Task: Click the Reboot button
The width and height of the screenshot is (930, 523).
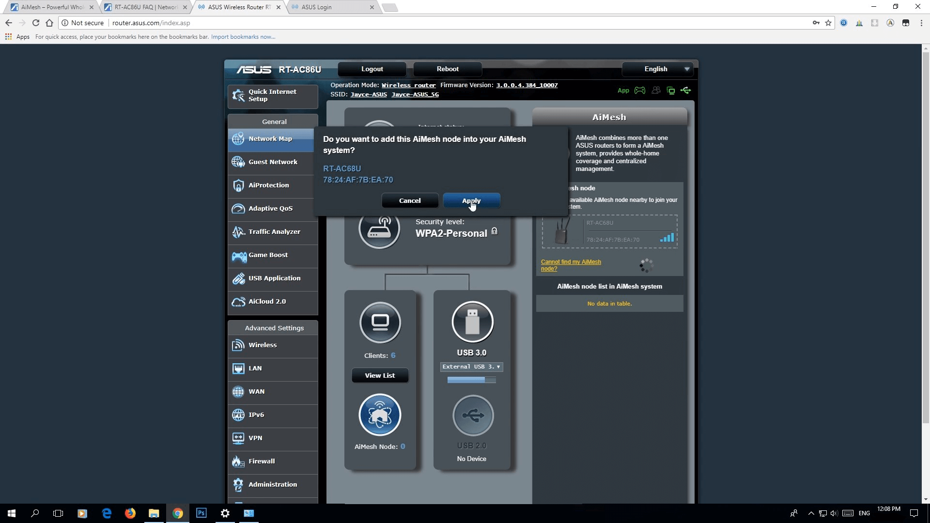Action: [x=448, y=69]
